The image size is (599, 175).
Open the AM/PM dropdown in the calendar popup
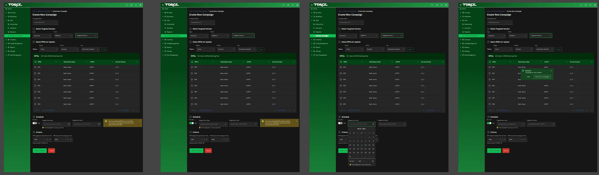pos(362,161)
